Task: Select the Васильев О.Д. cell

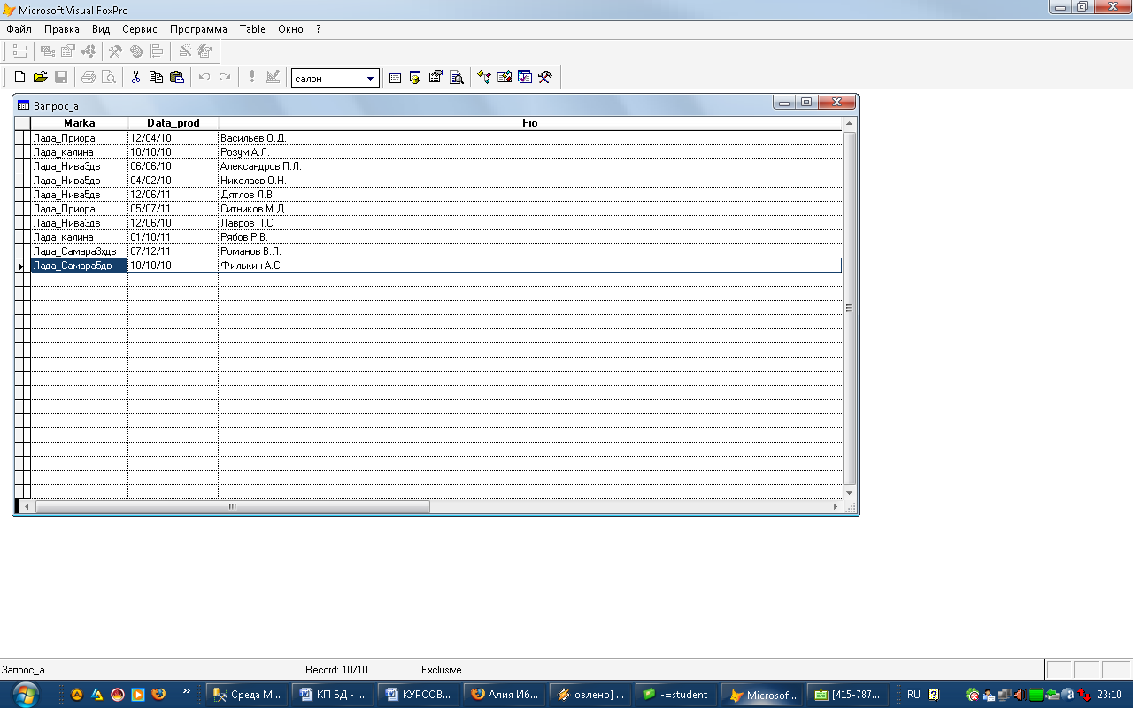Action: tap(529, 138)
